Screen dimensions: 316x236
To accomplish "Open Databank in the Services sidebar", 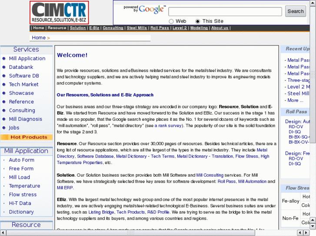I will pos(21,67).
